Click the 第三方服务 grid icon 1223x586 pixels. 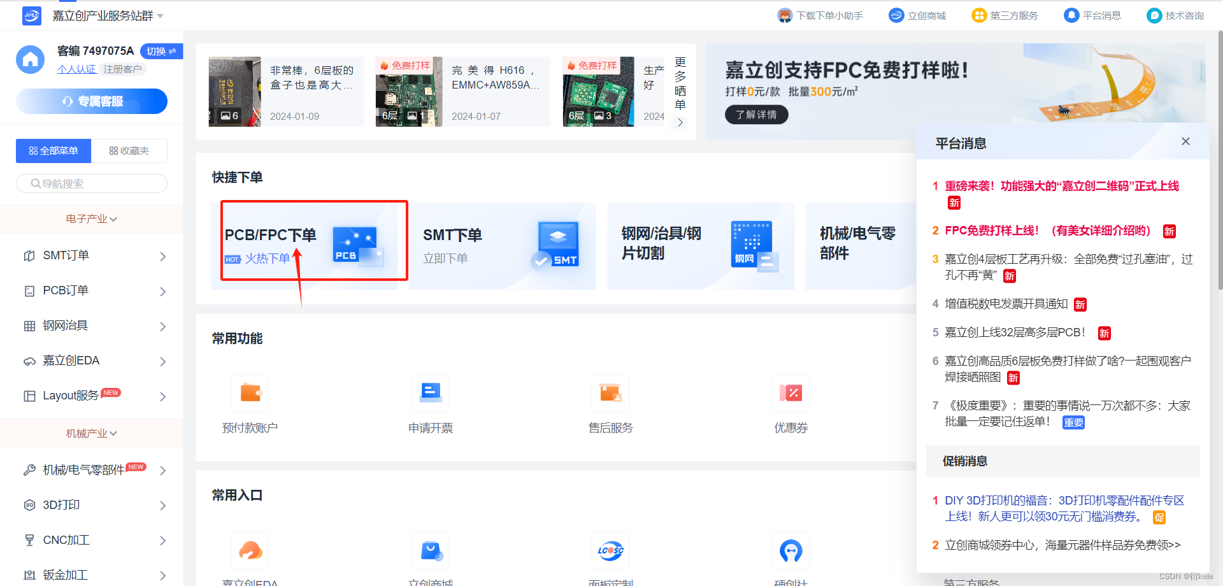(978, 15)
